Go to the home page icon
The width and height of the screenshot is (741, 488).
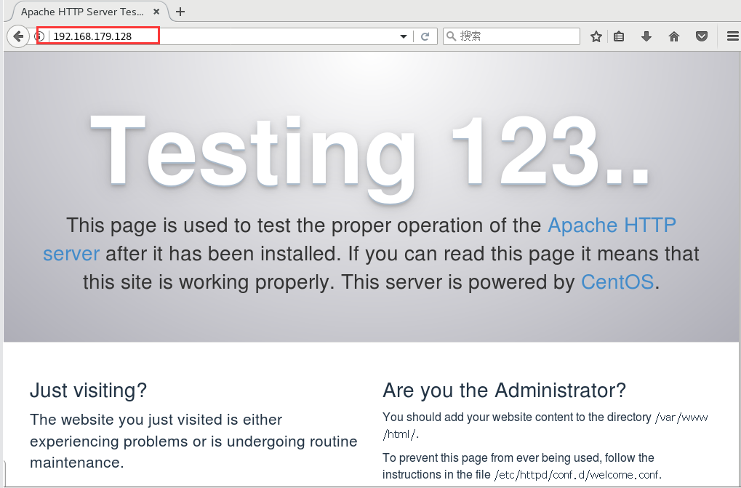point(674,36)
